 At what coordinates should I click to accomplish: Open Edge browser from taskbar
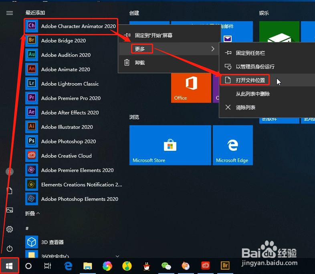coord(68,266)
